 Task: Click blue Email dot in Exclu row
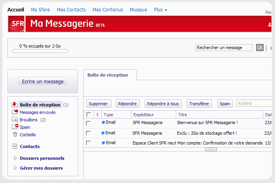click(103, 133)
